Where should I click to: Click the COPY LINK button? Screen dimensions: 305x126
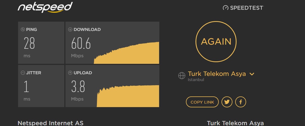(202, 102)
